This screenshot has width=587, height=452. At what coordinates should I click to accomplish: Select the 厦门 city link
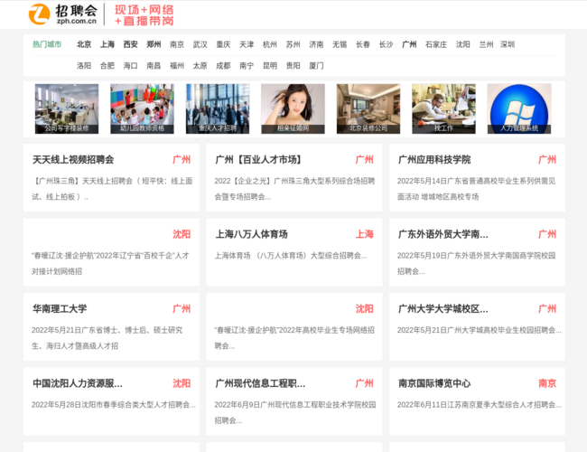click(316, 66)
